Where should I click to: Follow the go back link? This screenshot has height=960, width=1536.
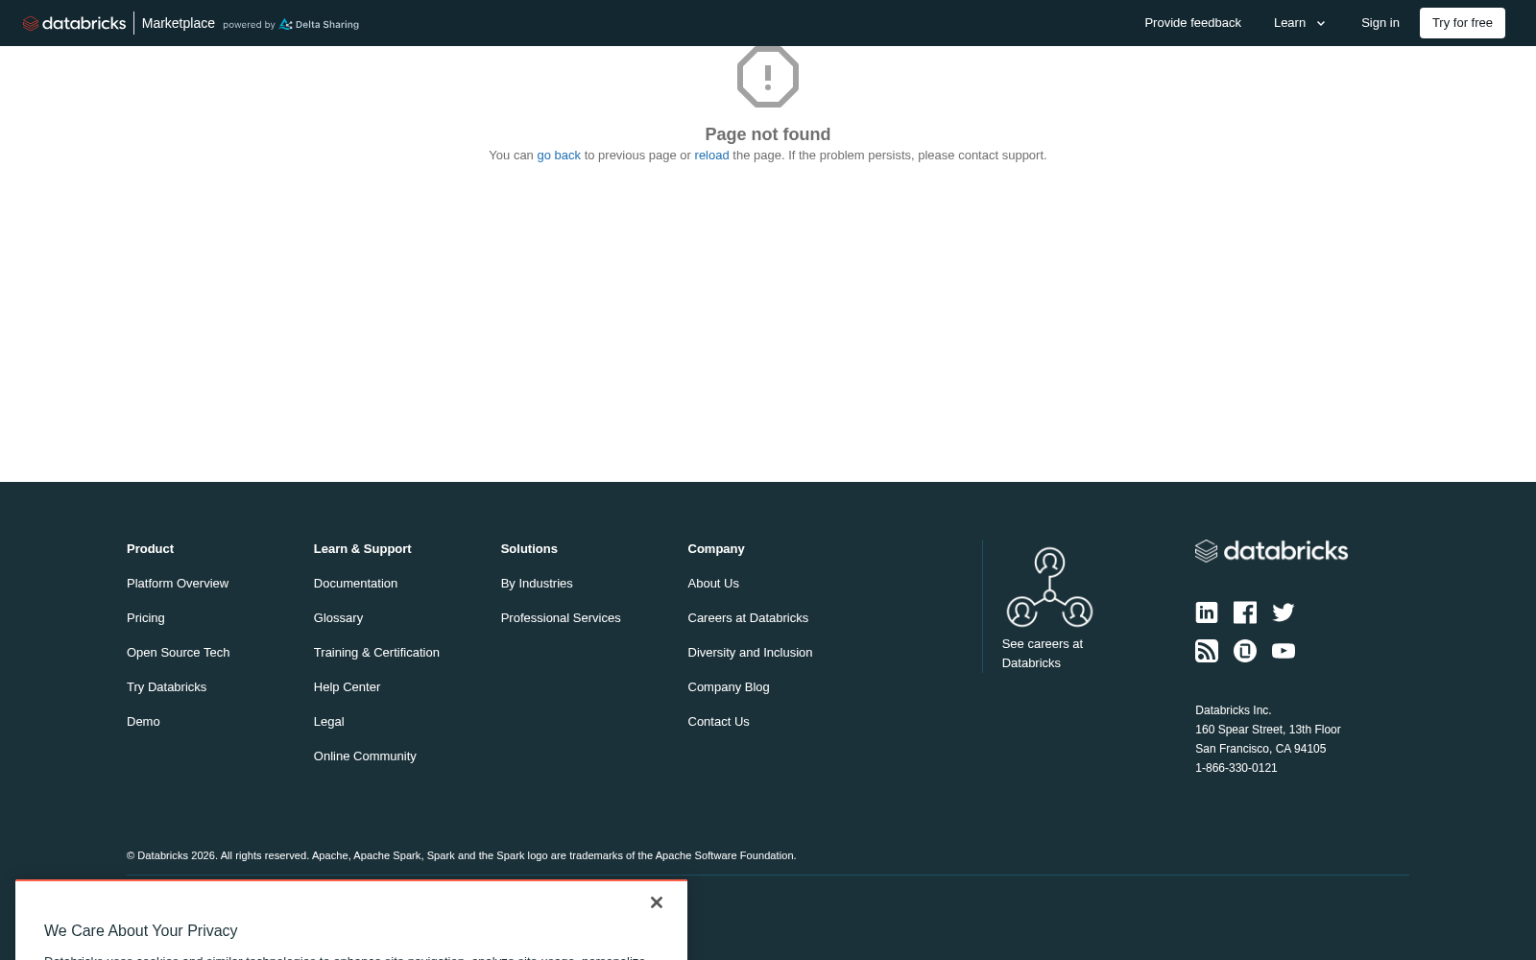559,156
